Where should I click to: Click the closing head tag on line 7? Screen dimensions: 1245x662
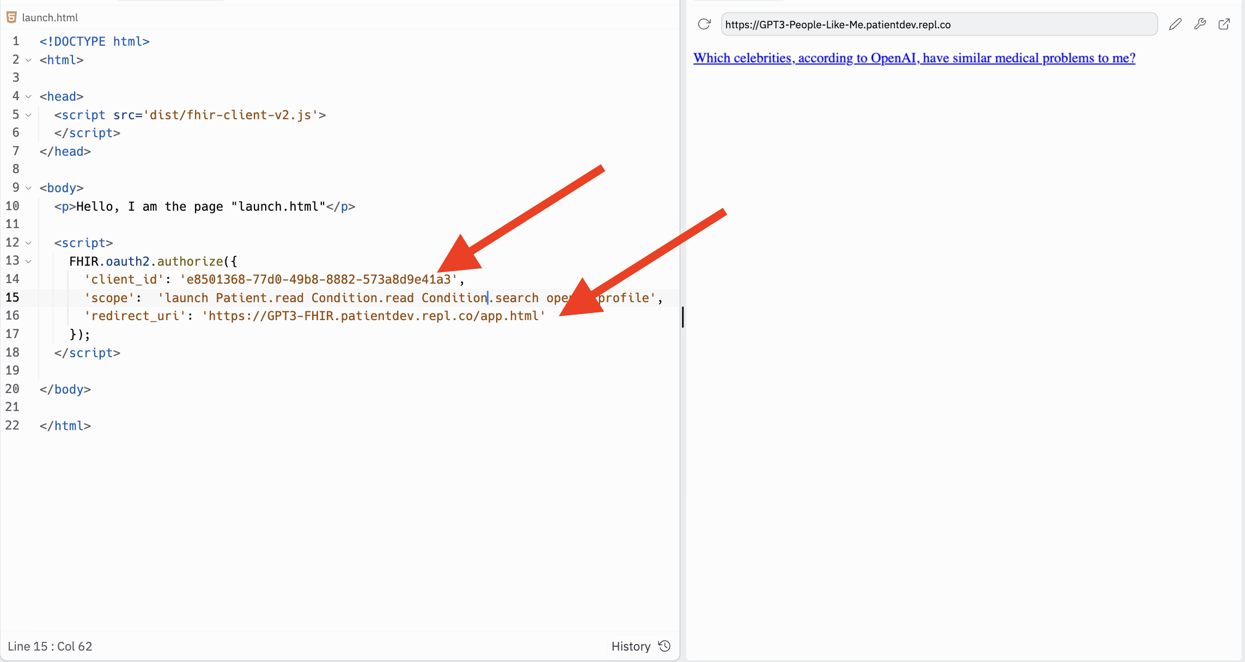[65, 151]
